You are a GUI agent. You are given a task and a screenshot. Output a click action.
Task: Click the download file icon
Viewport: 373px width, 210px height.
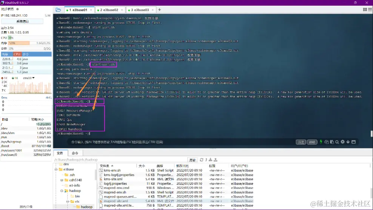click(x=211, y=160)
